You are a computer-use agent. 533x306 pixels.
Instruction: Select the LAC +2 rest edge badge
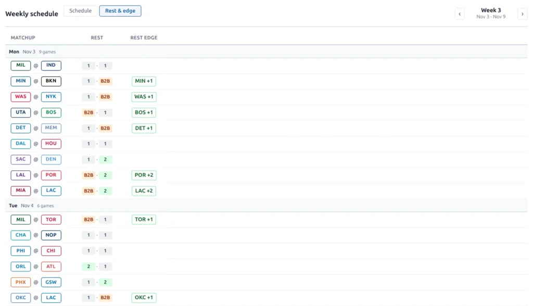click(x=144, y=190)
